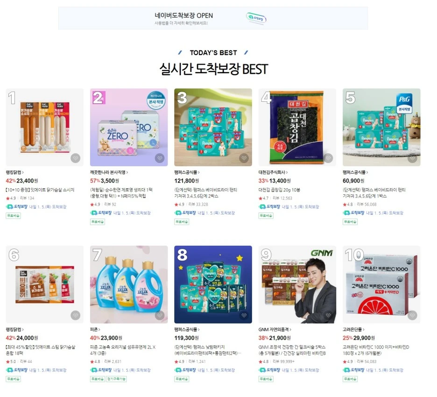The image size is (437, 397).
Task: Open rank 5 Pampers P&G product thumbnail
Action: pos(381,128)
